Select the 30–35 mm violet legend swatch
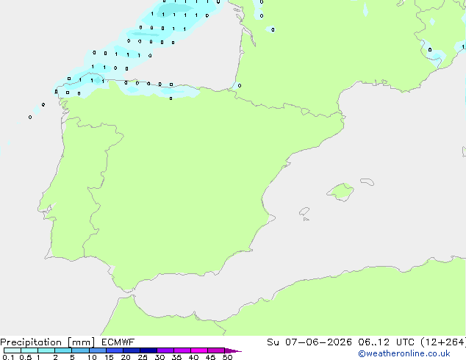Viewport: 466px width, 360px height. [x=165, y=350]
